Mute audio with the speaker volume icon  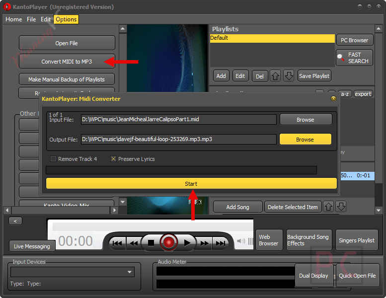[241, 241]
